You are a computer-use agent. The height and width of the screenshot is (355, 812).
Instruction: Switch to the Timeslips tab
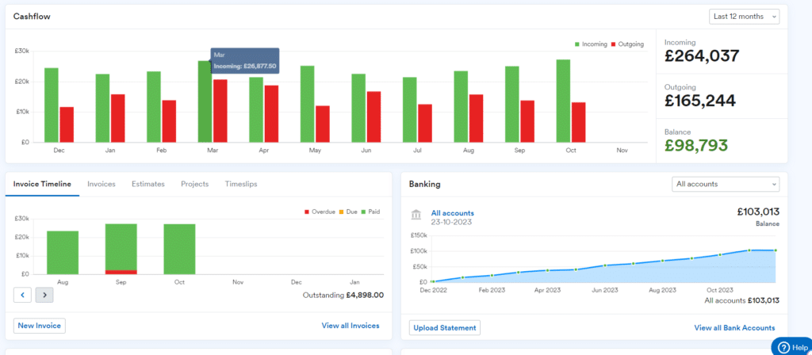(x=241, y=184)
